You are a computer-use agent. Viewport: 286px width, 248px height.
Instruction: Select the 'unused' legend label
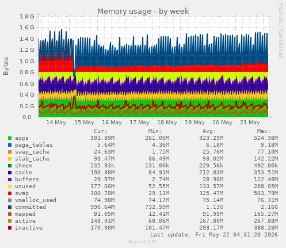tap(25, 186)
